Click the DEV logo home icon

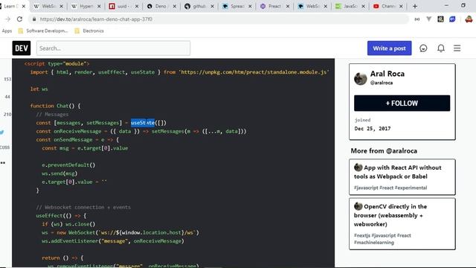[x=22, y=48]
